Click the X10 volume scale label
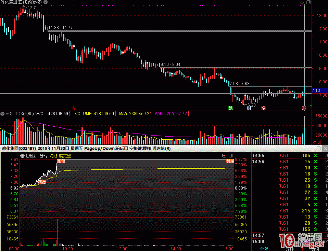Viewport: 328px width, 251px height. (316, 142)
